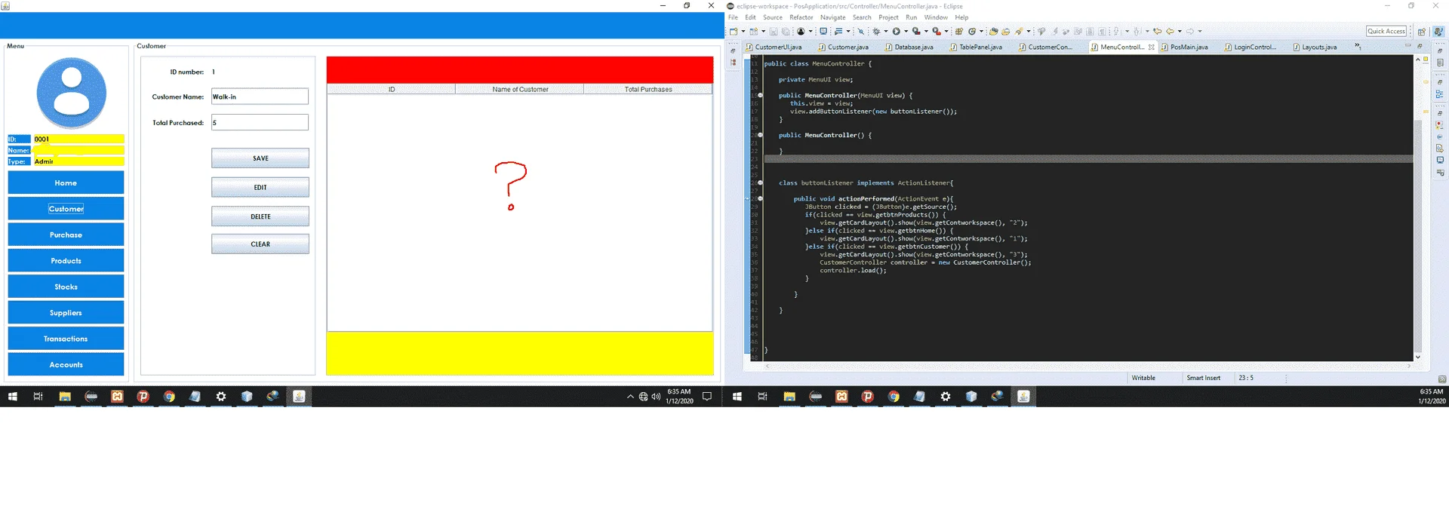The width and height of the screenshot is (1449, 512).
Task: Click the New Java Class icon
Action: click(972, 32)
